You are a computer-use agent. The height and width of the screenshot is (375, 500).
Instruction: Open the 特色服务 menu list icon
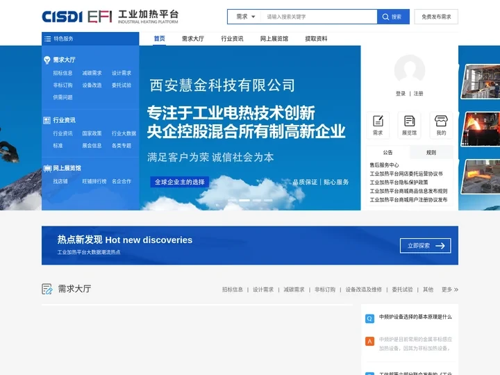click(x=47, y=39)
